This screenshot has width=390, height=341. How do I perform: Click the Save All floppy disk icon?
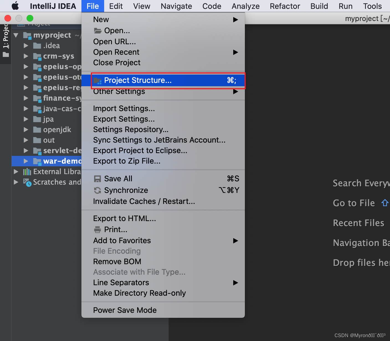tap(97, 179)
